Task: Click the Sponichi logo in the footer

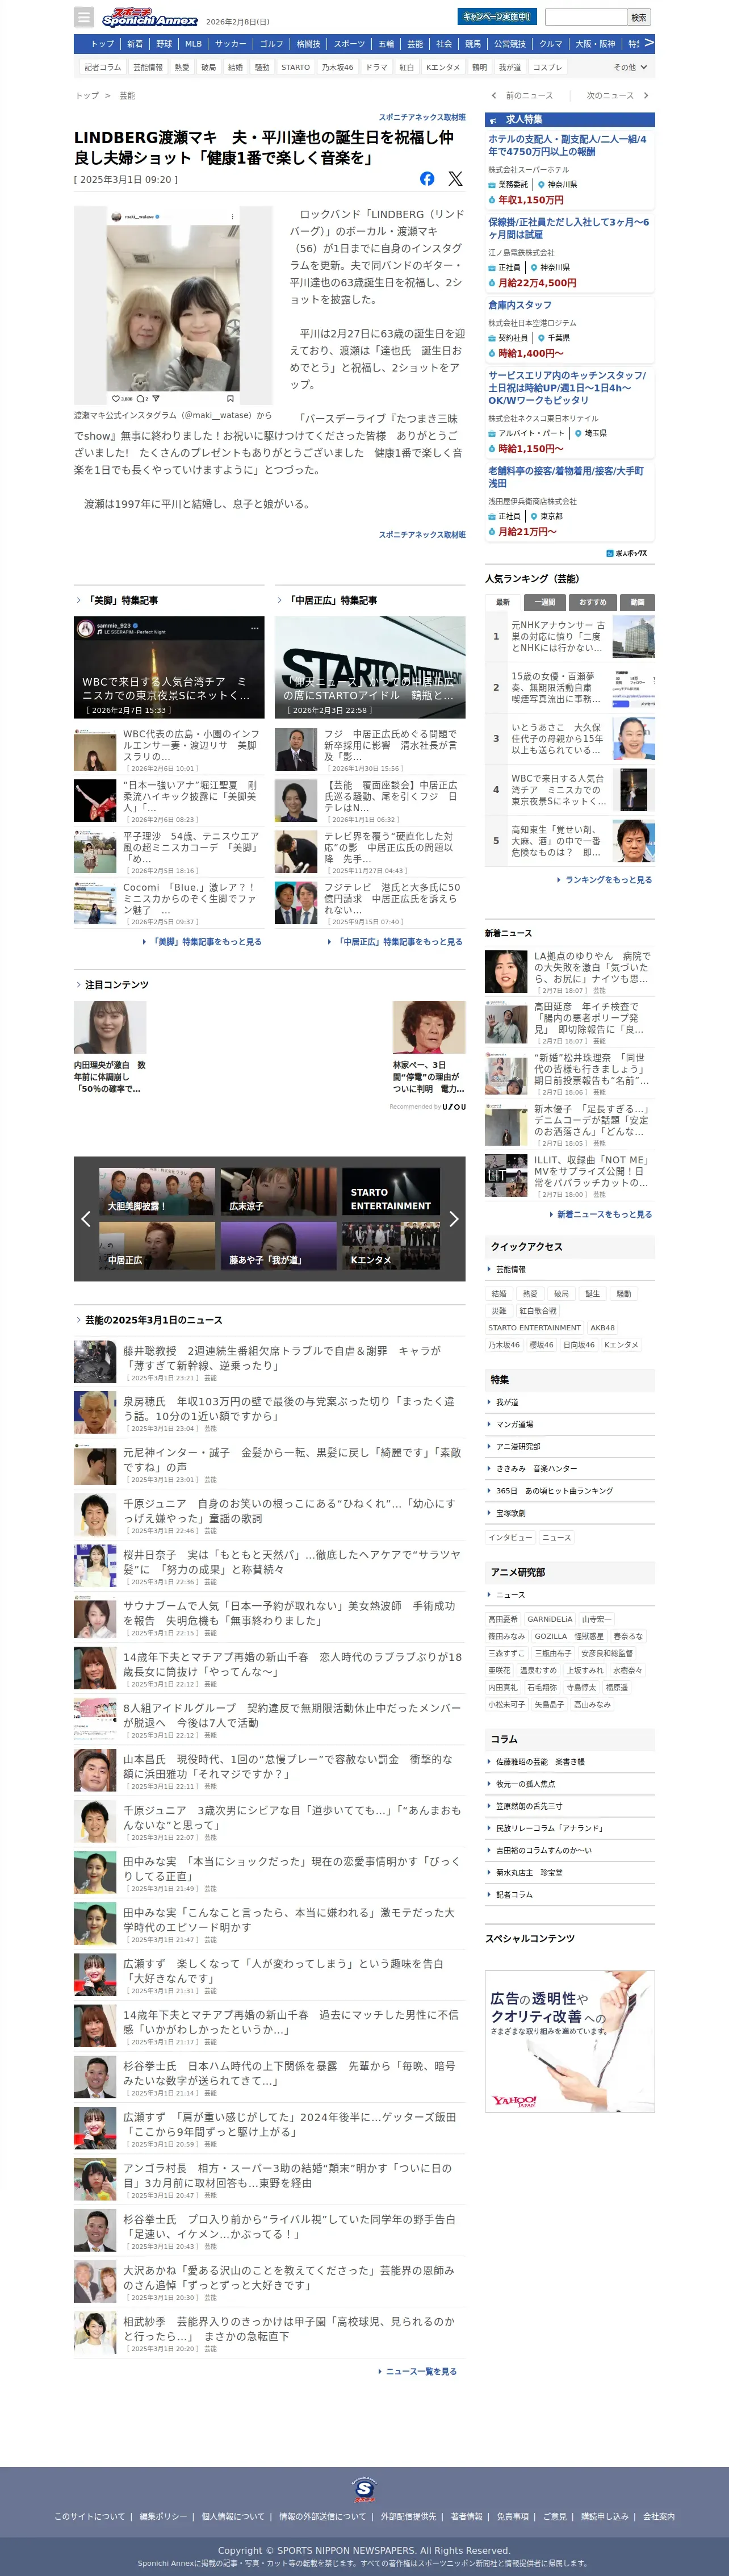Action: pos(364,2490)
